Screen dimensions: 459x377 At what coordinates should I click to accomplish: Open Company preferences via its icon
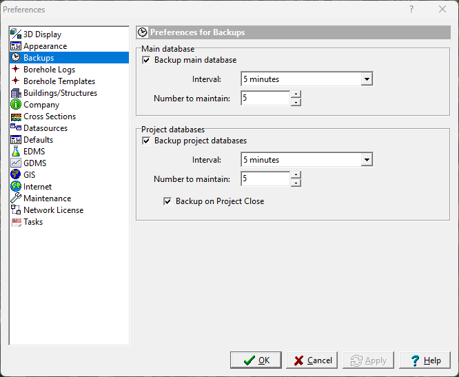point(16,105)
